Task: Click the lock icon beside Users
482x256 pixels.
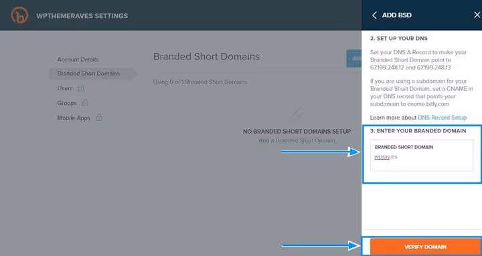Action: point(81,88)
